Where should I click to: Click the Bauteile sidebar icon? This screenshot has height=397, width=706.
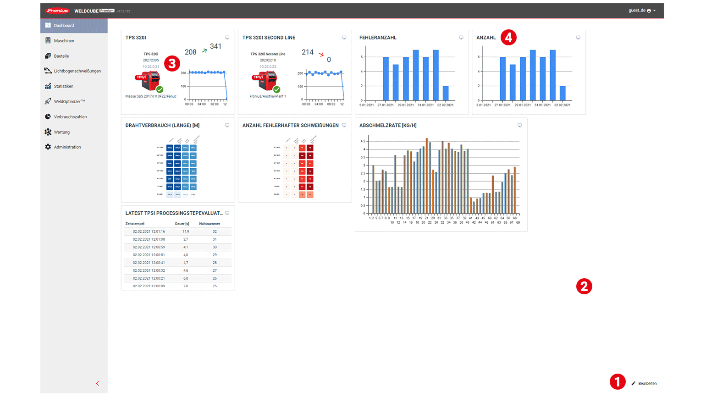(48, 56)
